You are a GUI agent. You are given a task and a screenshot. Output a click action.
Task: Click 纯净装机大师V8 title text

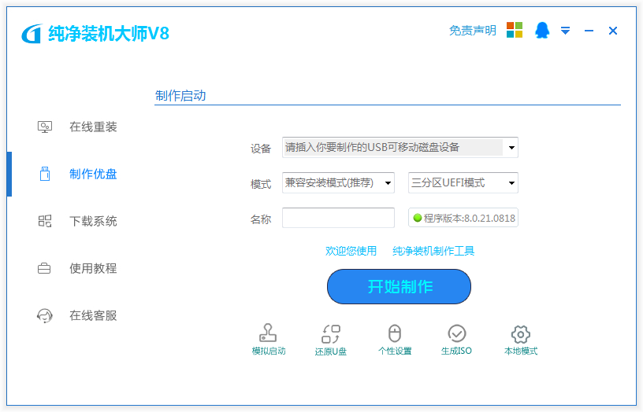click(109, 34)
